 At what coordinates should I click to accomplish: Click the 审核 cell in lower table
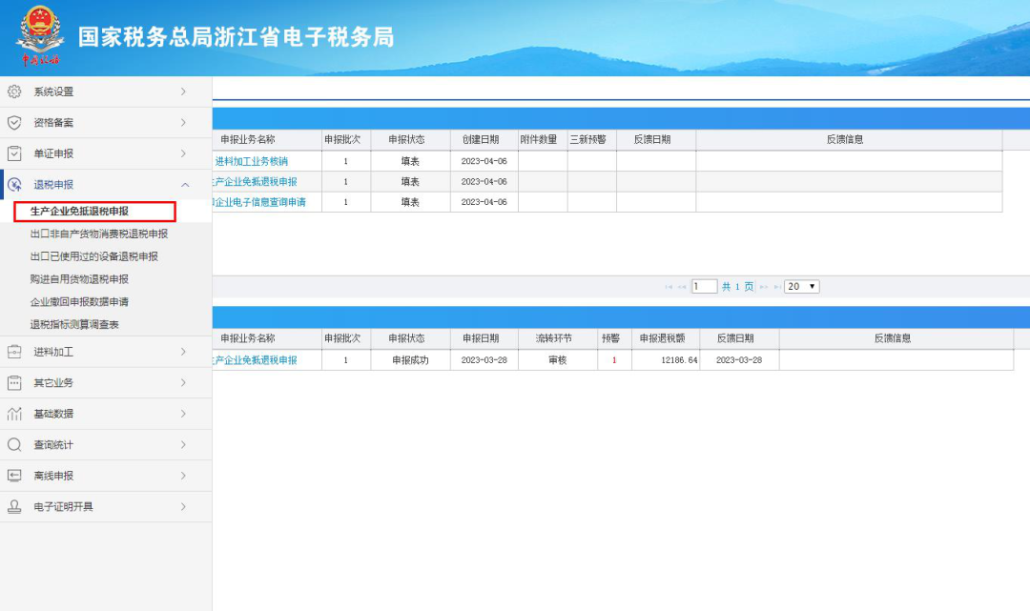point(558,360)
